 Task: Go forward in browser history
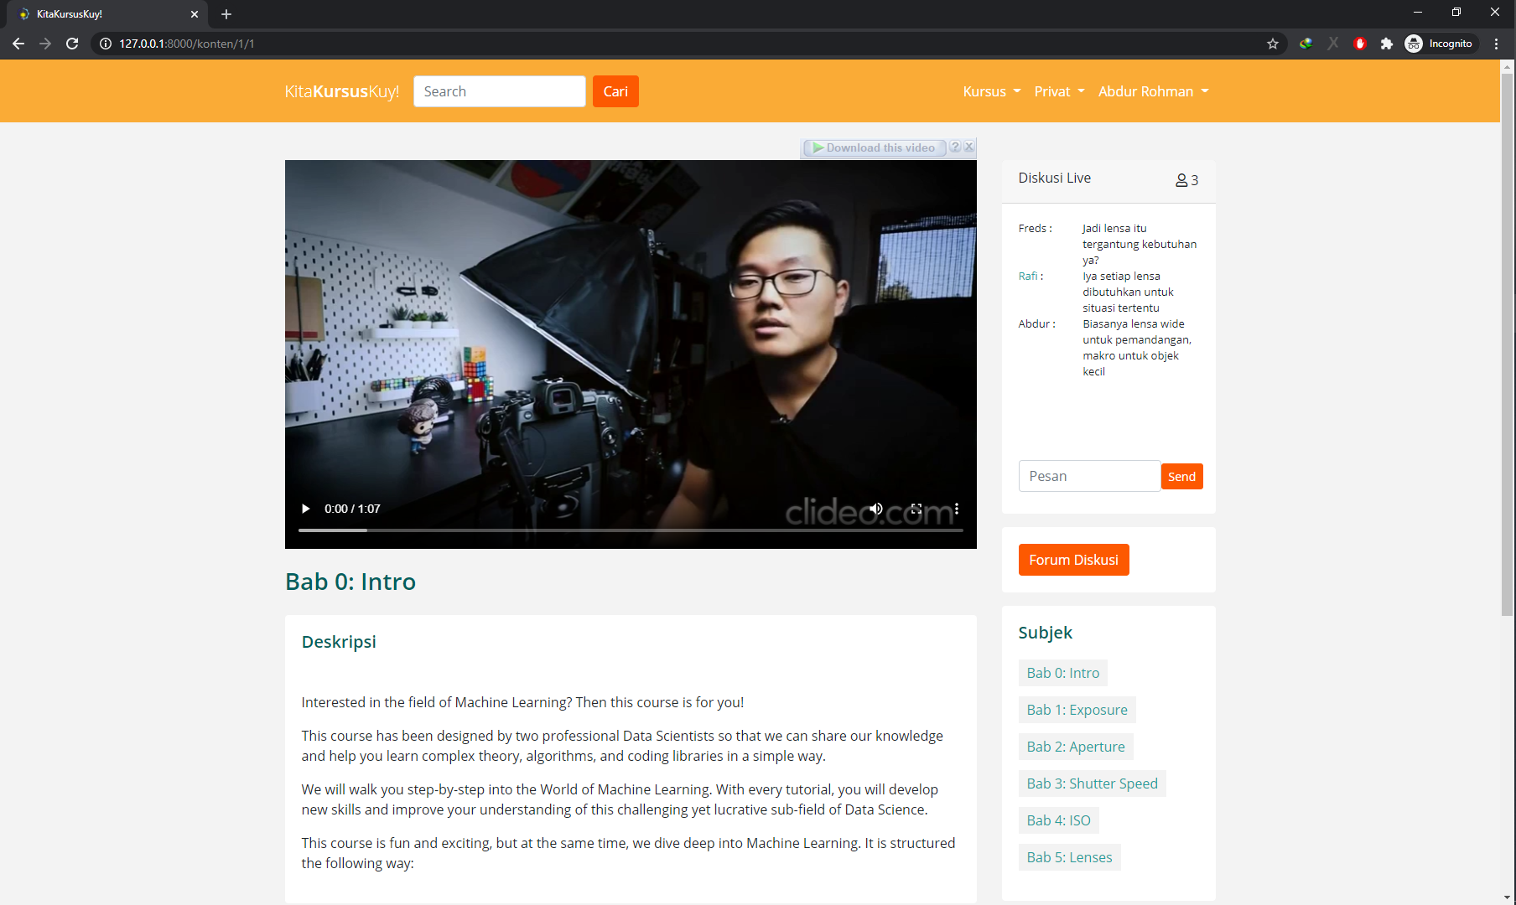(x=45, y=44)
